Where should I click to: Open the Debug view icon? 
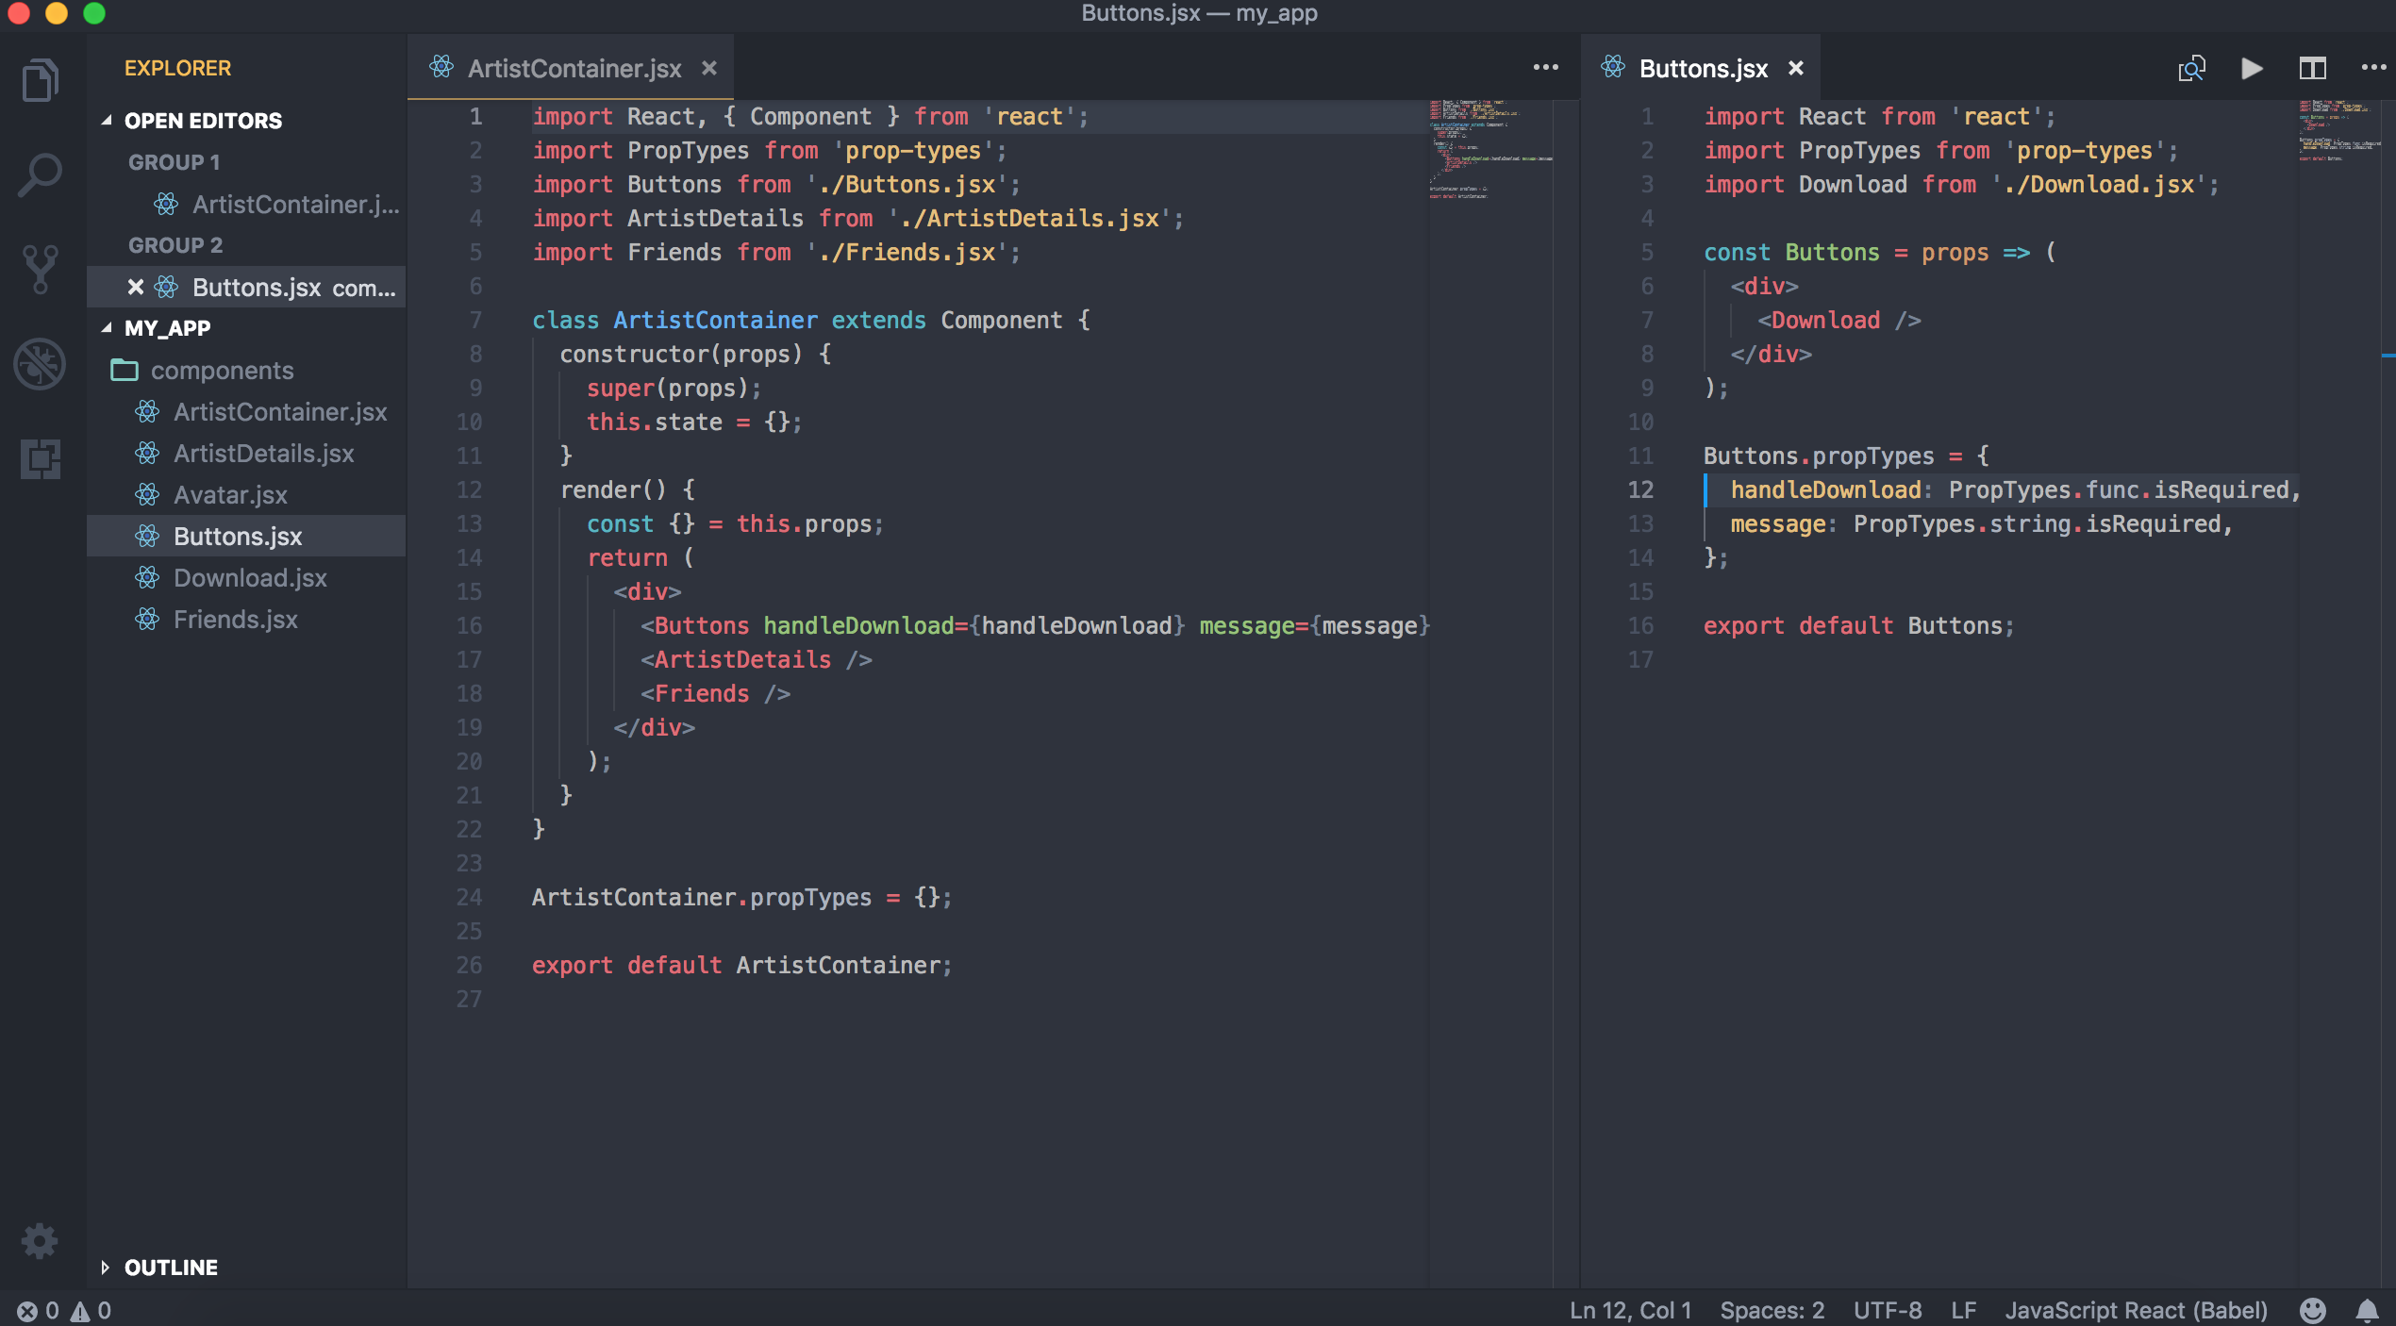[x=40, y=363]
